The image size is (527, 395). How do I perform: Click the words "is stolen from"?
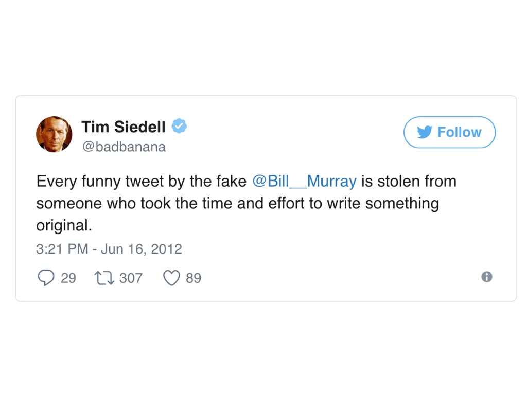point(409,181)
